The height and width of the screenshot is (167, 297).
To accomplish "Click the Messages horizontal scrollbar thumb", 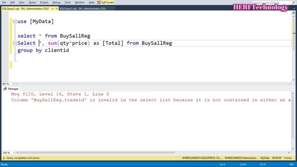I will click(97, 153).
